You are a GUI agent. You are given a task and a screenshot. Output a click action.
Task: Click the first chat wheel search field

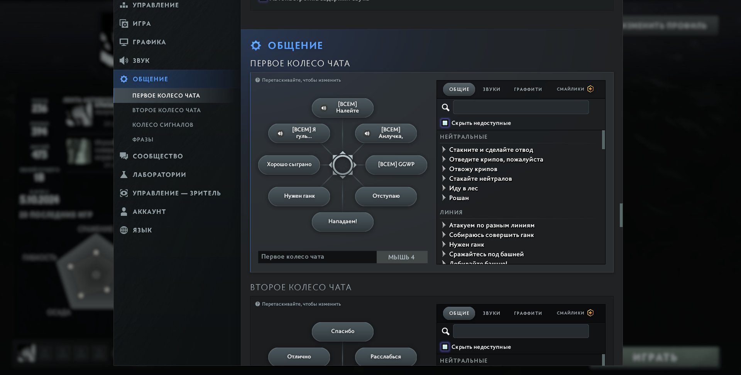coord(521,108)
